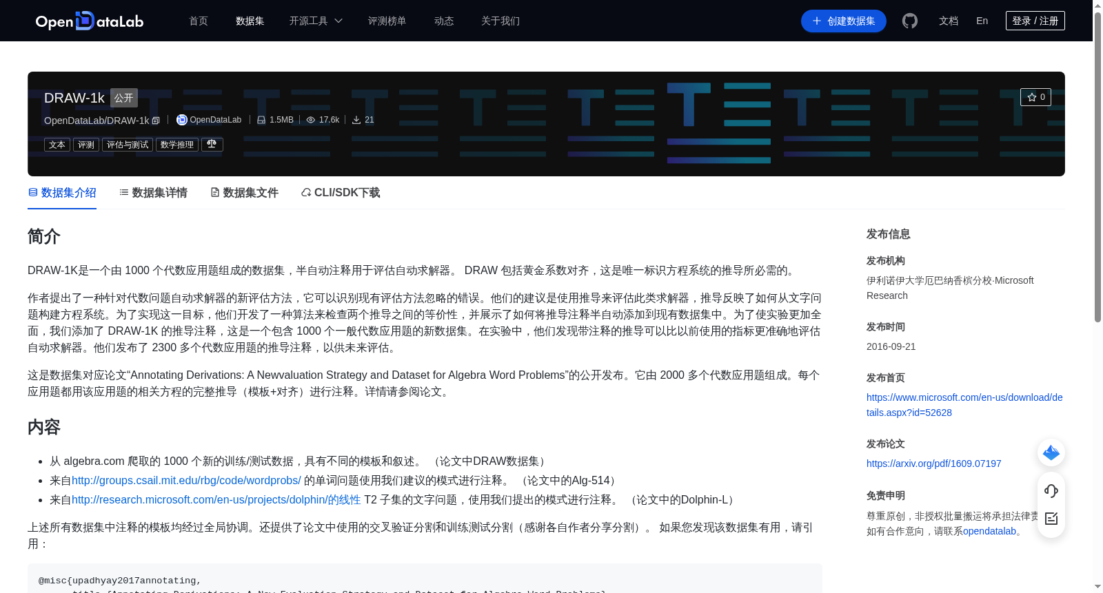1103x593 pixels.
Task: Click the page vertical scrollbar thumb
Action: pos(1097,169)
